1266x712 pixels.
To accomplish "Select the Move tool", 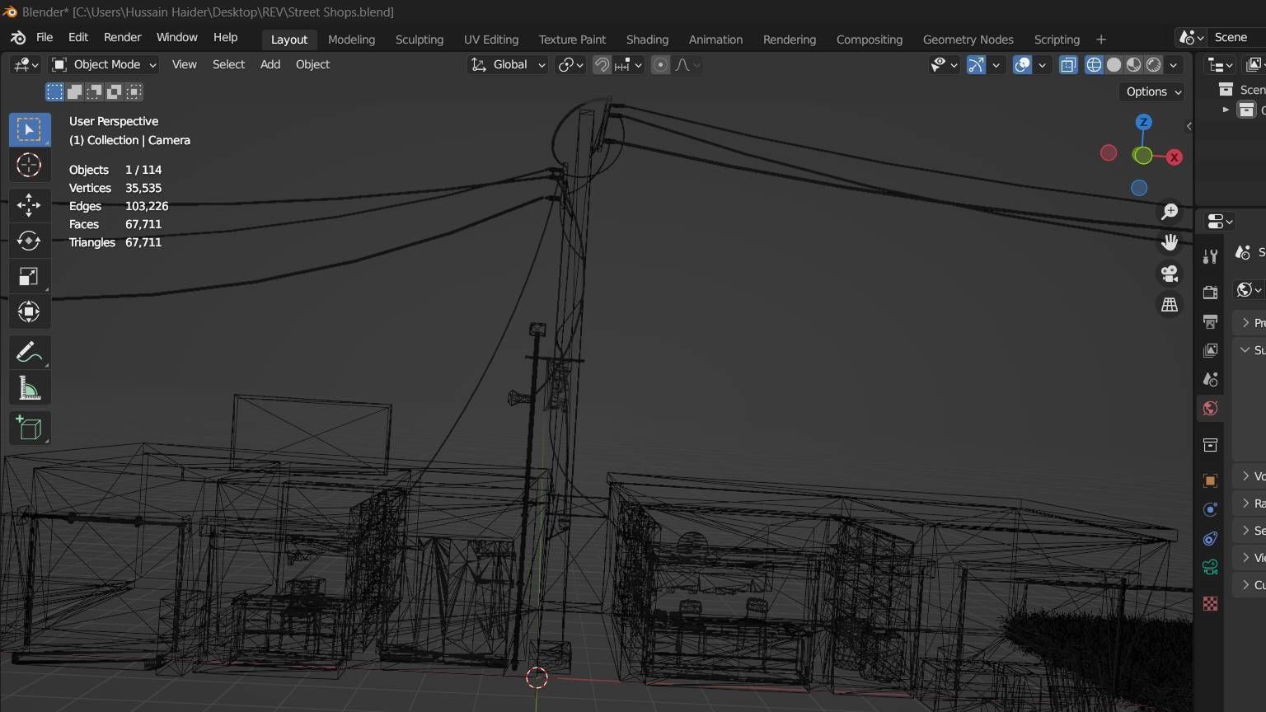I will coord(29,204).
